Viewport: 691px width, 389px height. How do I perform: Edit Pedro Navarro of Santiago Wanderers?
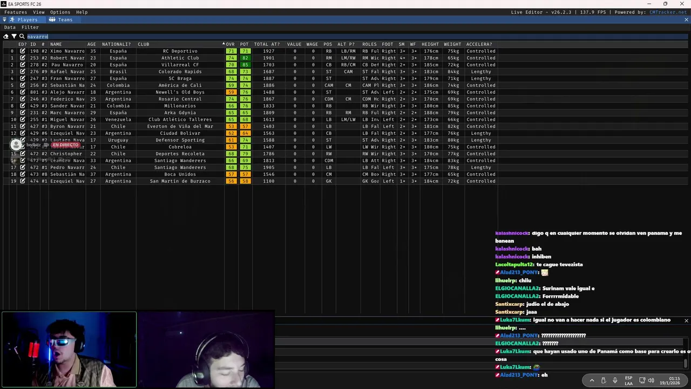[x=23, y=167]
